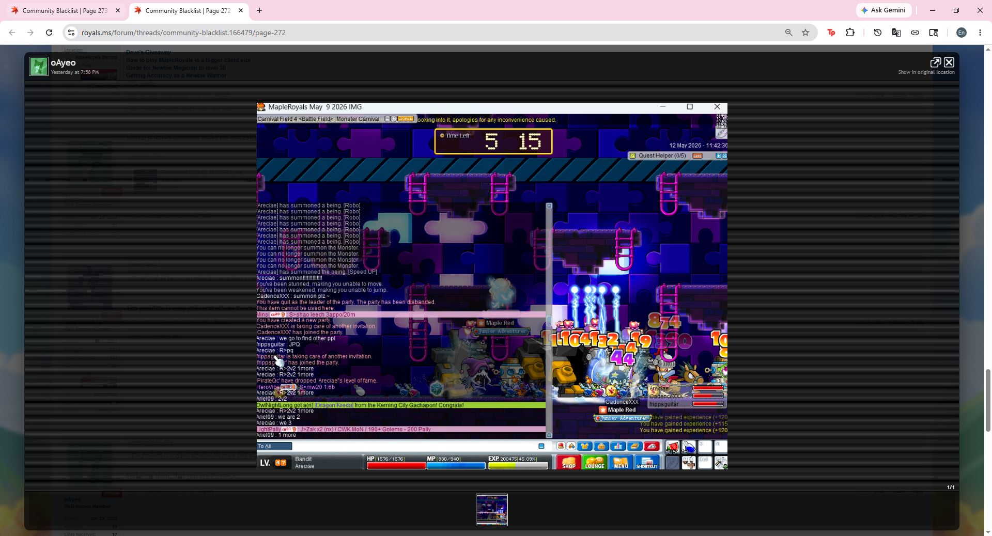Open oAyeo's profile name in lightbox header
992x536 pixels.
(x=63, y=62)
